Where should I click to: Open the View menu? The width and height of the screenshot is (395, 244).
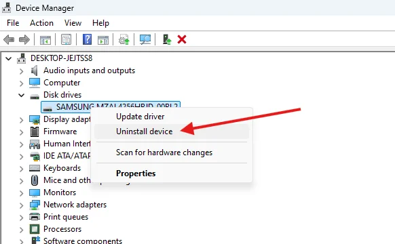tap(73, 23)
